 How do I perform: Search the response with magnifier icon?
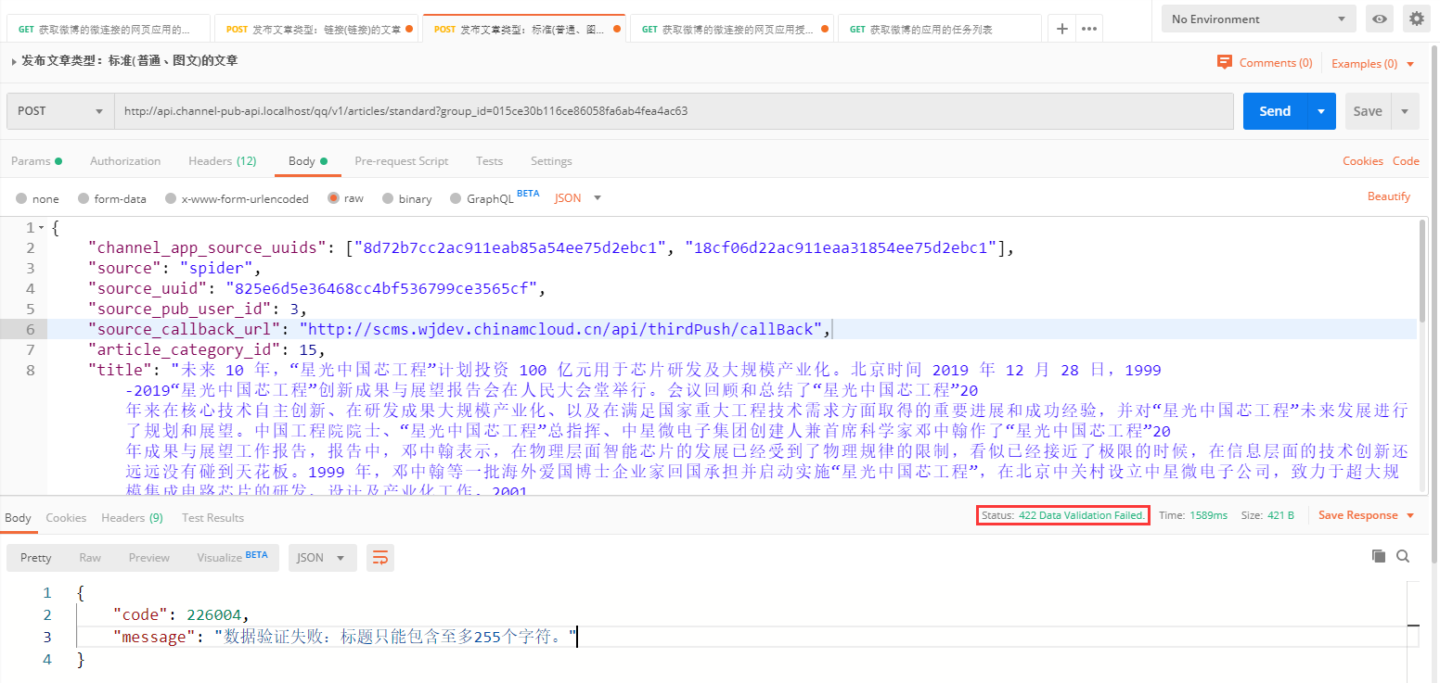(1403, 556)
